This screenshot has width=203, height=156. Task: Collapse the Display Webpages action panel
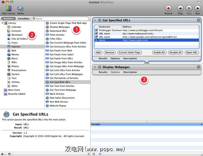tap(95, 67)
